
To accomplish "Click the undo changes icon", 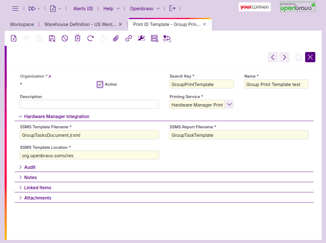I will pyautogui.click(x=65, y=38).
